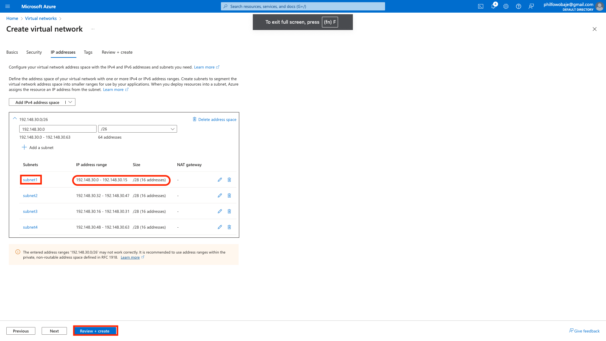The height and width of the screenshot is (341, 606).
Task: Edit subnet1 using its pencil icon
Action: (220, 180)
